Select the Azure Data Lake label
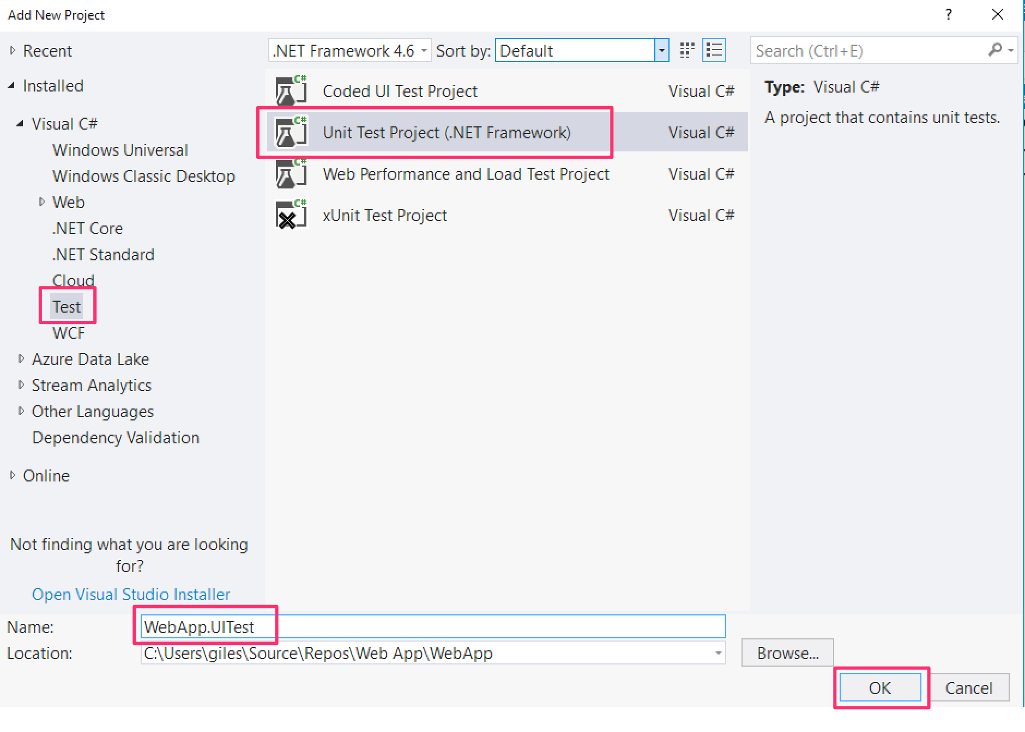Viewport: 1025px width, 732px height. coord(90,359)
